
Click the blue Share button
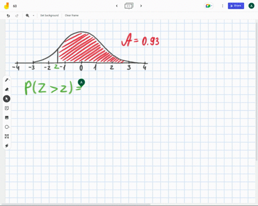tap(236, 6)
